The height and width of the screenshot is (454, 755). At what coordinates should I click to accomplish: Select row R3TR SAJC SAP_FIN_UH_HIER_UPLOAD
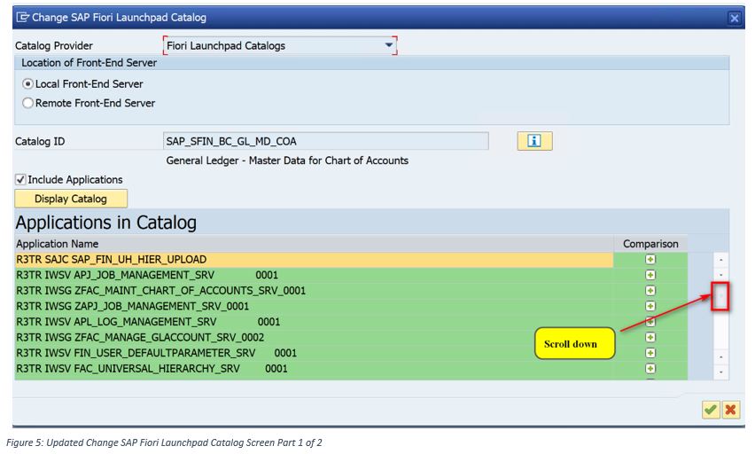(314, 259)
